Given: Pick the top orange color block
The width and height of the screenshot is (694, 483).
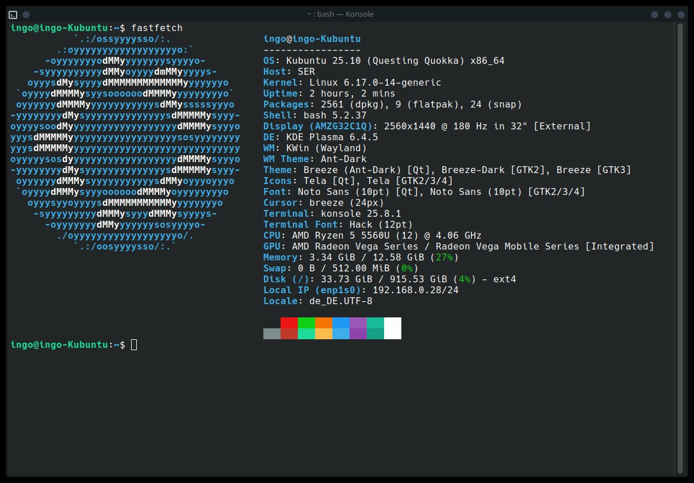Looking at the screenshot, I should (x=324, y=323).
